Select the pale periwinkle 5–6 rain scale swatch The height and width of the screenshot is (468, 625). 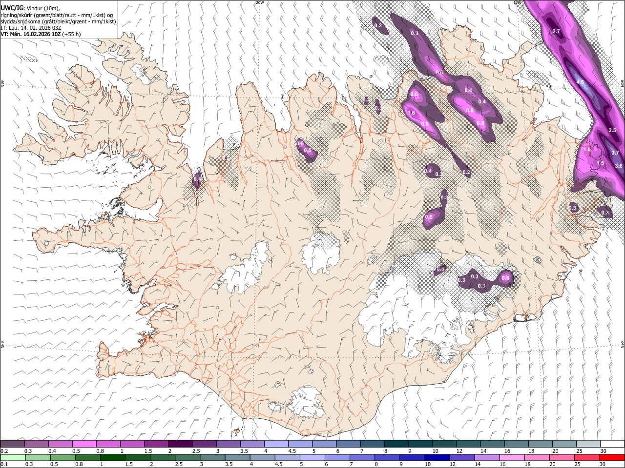click(312, 458)
